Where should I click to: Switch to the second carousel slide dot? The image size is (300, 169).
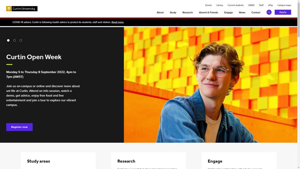click(15, 40)
